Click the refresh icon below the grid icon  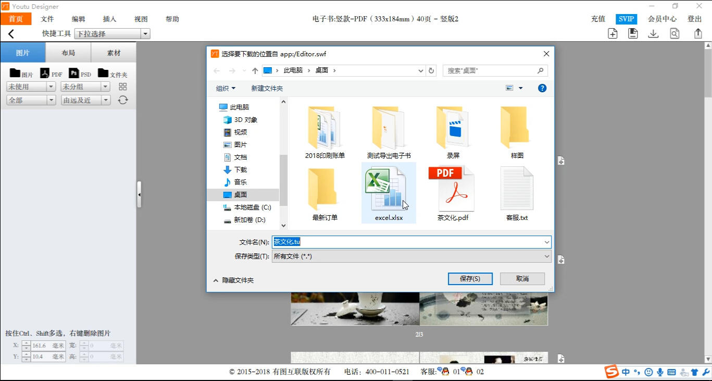point(122,100)
